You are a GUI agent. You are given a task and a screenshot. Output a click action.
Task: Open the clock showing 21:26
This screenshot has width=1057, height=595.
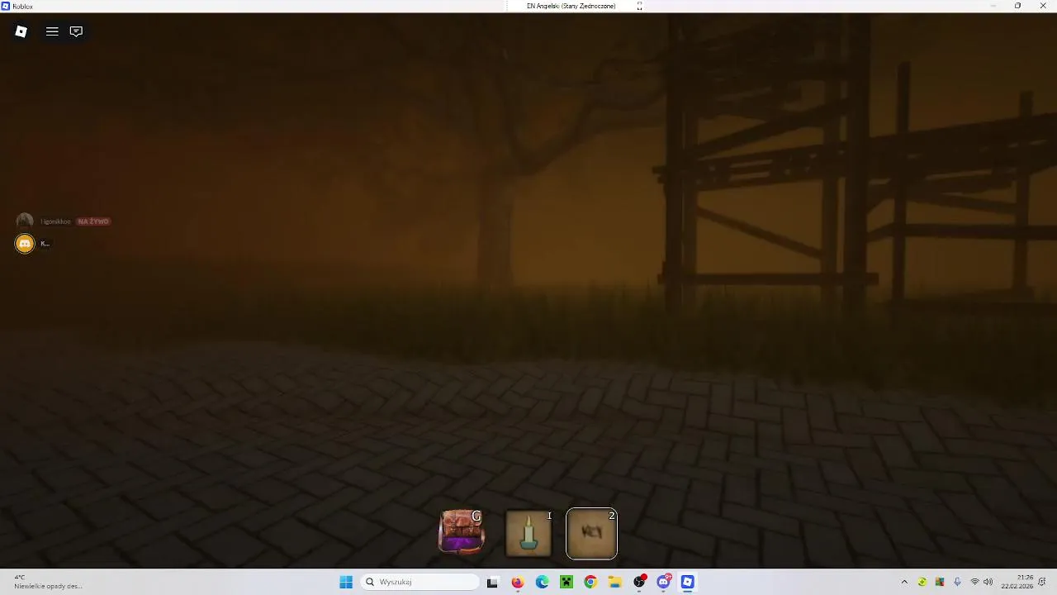(1017, 582)
